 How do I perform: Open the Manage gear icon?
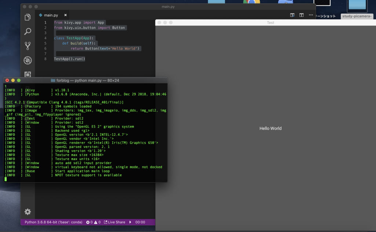coord(28,211)
